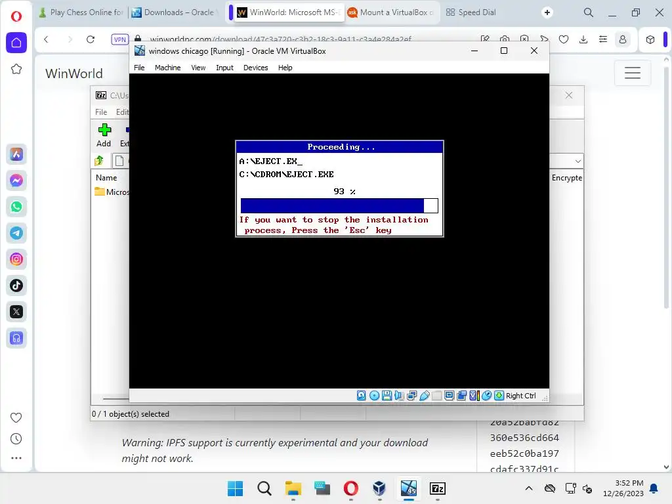Image resolution: width=672 pixels, height=504 pixels.
Task: Click the Right Ctrl host key label
Action: [520, 396]
